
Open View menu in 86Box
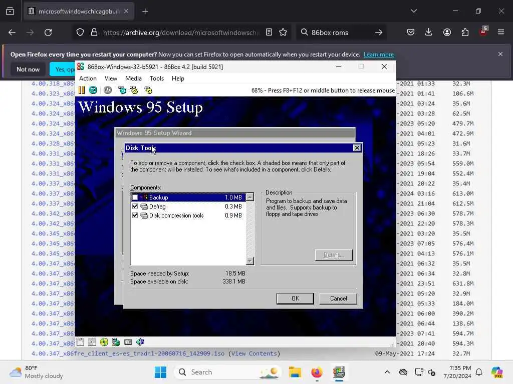click(x=111, y=78)
